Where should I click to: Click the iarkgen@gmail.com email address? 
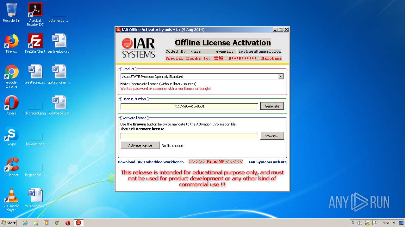(260, 51)
